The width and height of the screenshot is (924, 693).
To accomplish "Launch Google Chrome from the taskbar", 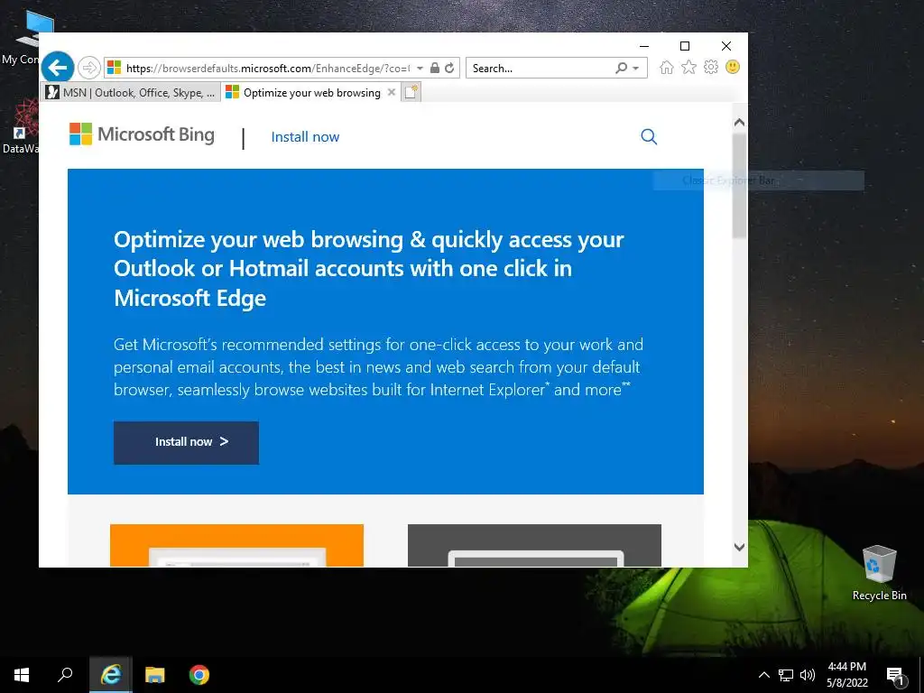I will (199, 675).
